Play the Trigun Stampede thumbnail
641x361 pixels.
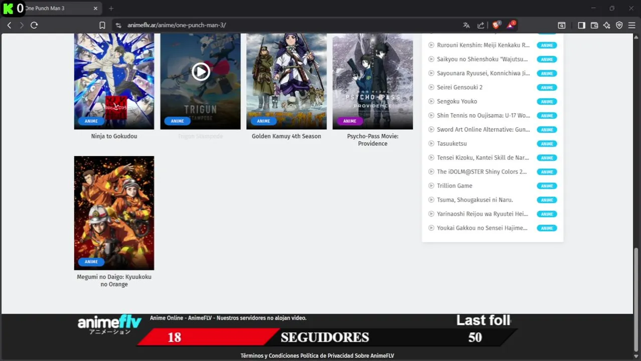[x=201, y=72]
